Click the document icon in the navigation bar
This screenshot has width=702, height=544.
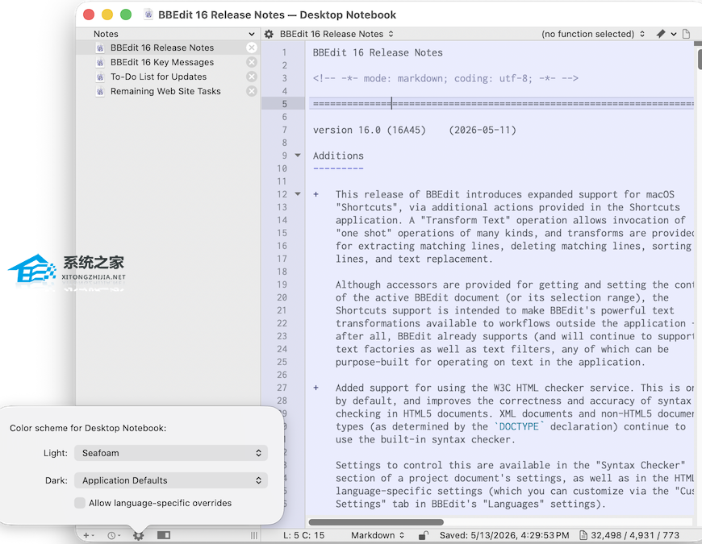pyautogui.click(x=686, y=34)
